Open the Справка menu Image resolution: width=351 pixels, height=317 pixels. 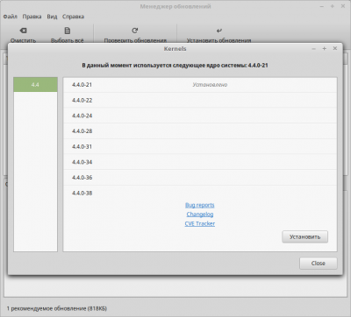(73, 17)
